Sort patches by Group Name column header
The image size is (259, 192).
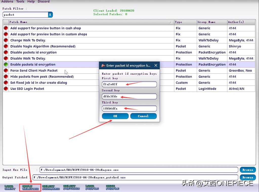click(211, 22)
